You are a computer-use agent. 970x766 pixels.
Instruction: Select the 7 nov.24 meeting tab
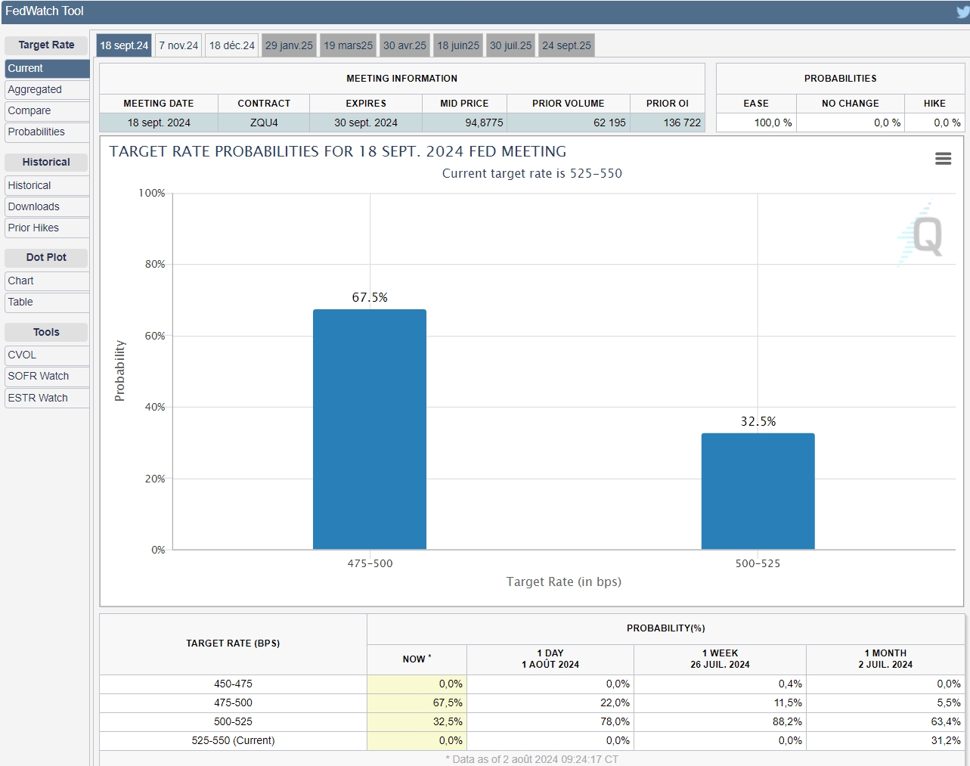click(178, 45)
